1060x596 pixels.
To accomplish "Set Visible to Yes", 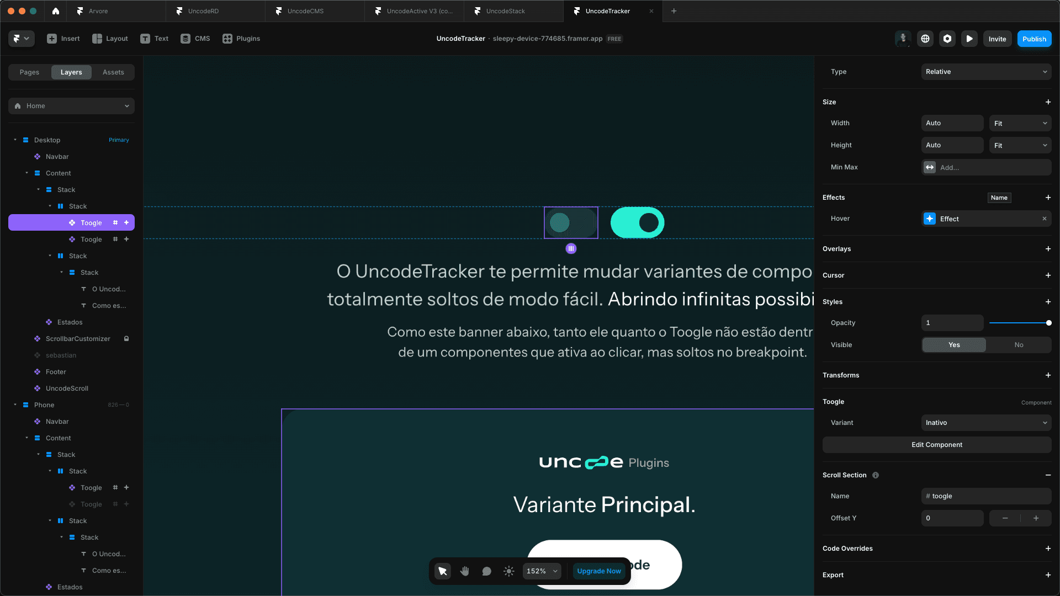I will tap(954, 345).
